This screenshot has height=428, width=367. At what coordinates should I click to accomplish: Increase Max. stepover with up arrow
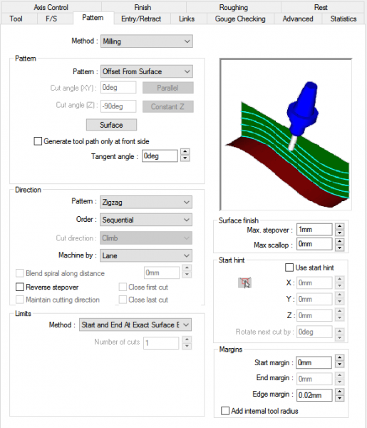coord(339,226)
